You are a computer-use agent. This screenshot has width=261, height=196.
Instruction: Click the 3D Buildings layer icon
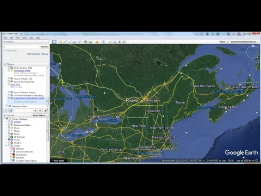click(12, 137)
